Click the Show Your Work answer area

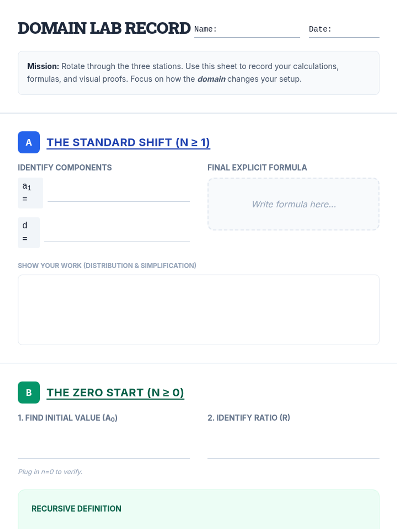click(198, 310)
